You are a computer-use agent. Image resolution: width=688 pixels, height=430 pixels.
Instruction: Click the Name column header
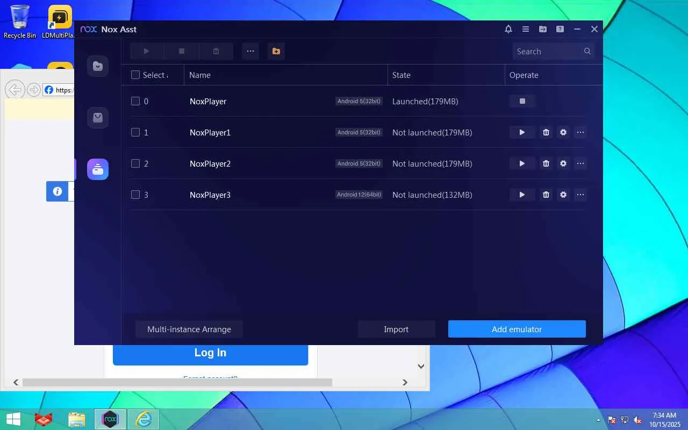200,75
